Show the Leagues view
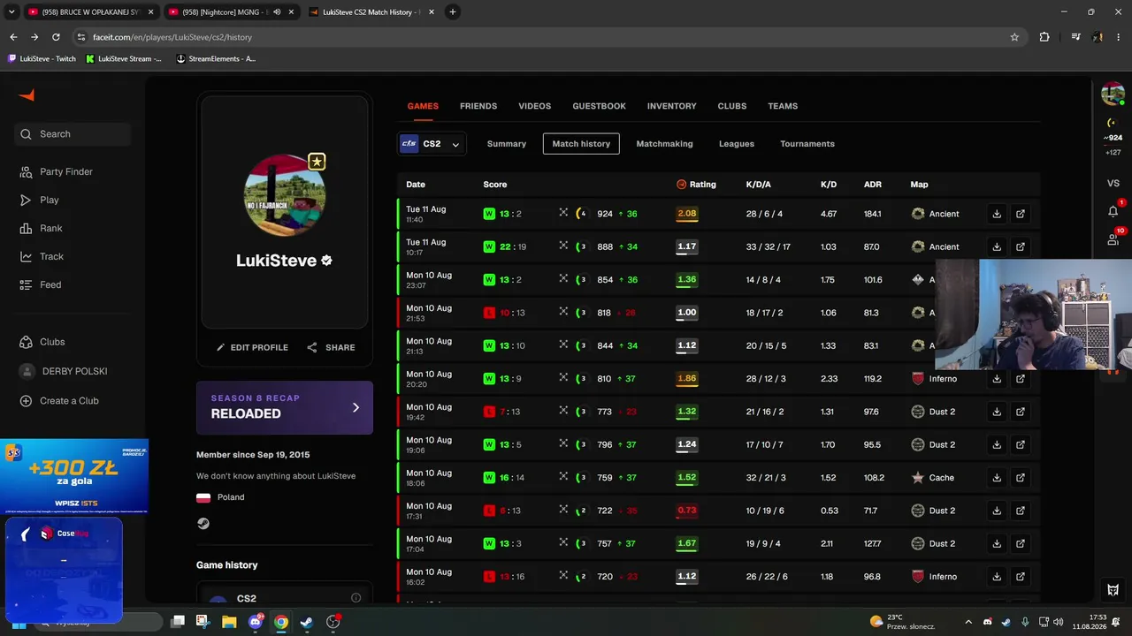 pyautogui.click(x=737, y=144)
